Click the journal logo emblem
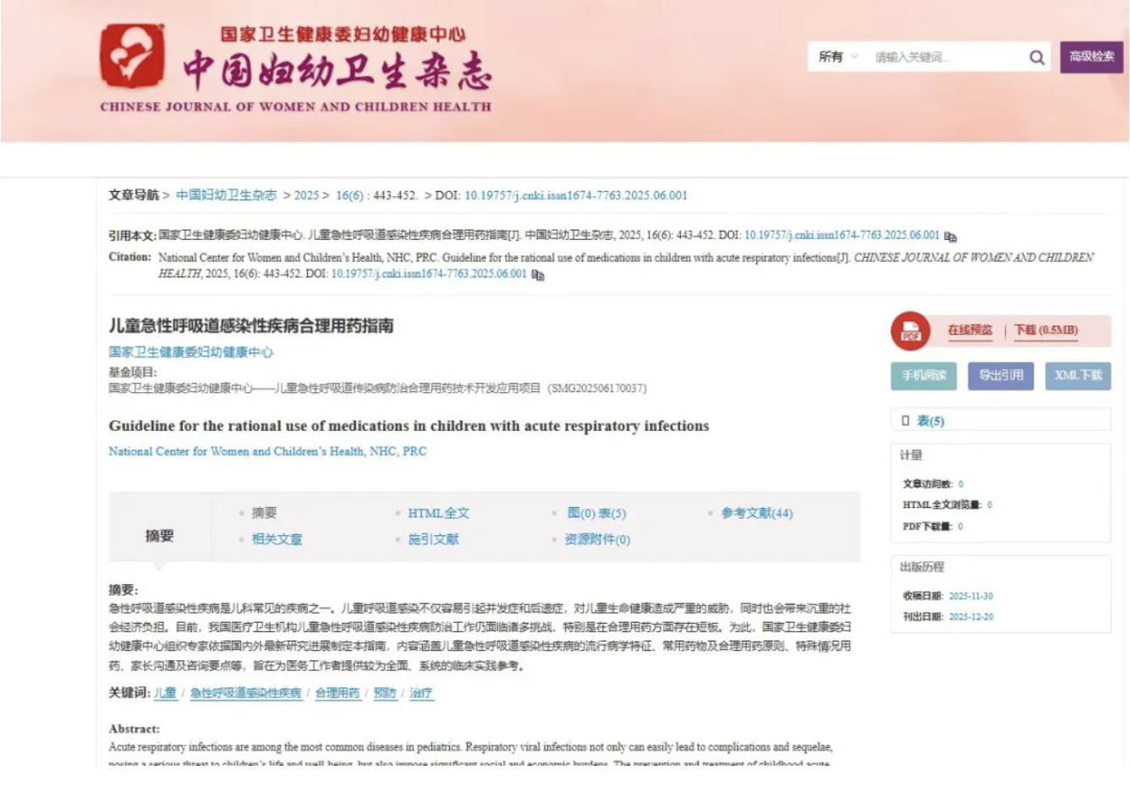Screen dimensions: 1130x786 point(132,56)
